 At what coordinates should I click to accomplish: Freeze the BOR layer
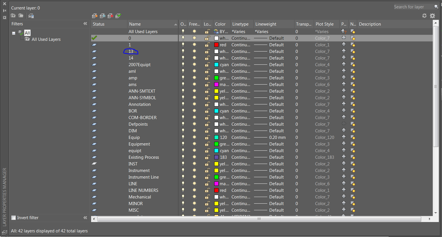(x=194, y=111)
